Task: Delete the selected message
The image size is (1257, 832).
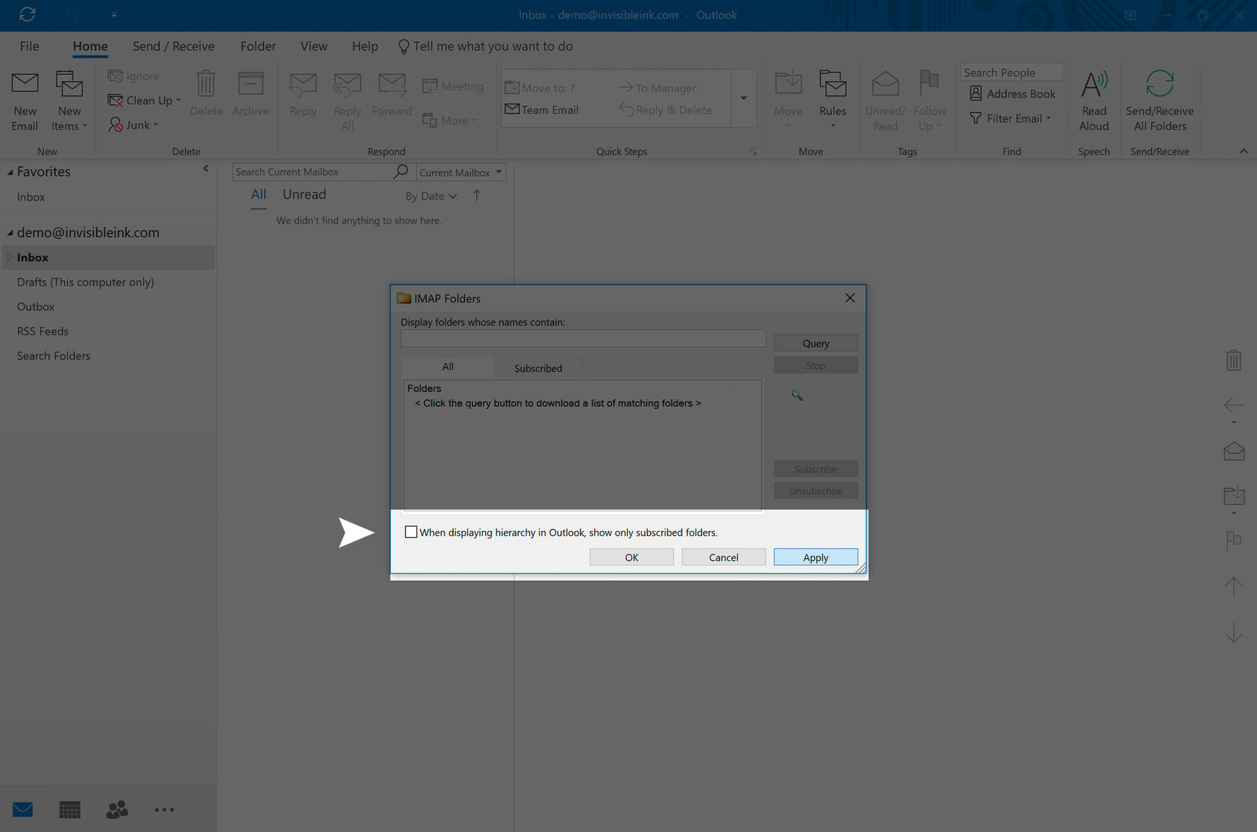Action: click(206, 94)
